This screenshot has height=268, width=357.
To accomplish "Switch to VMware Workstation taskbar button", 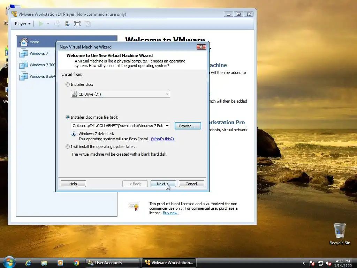I will pos(169,263).
